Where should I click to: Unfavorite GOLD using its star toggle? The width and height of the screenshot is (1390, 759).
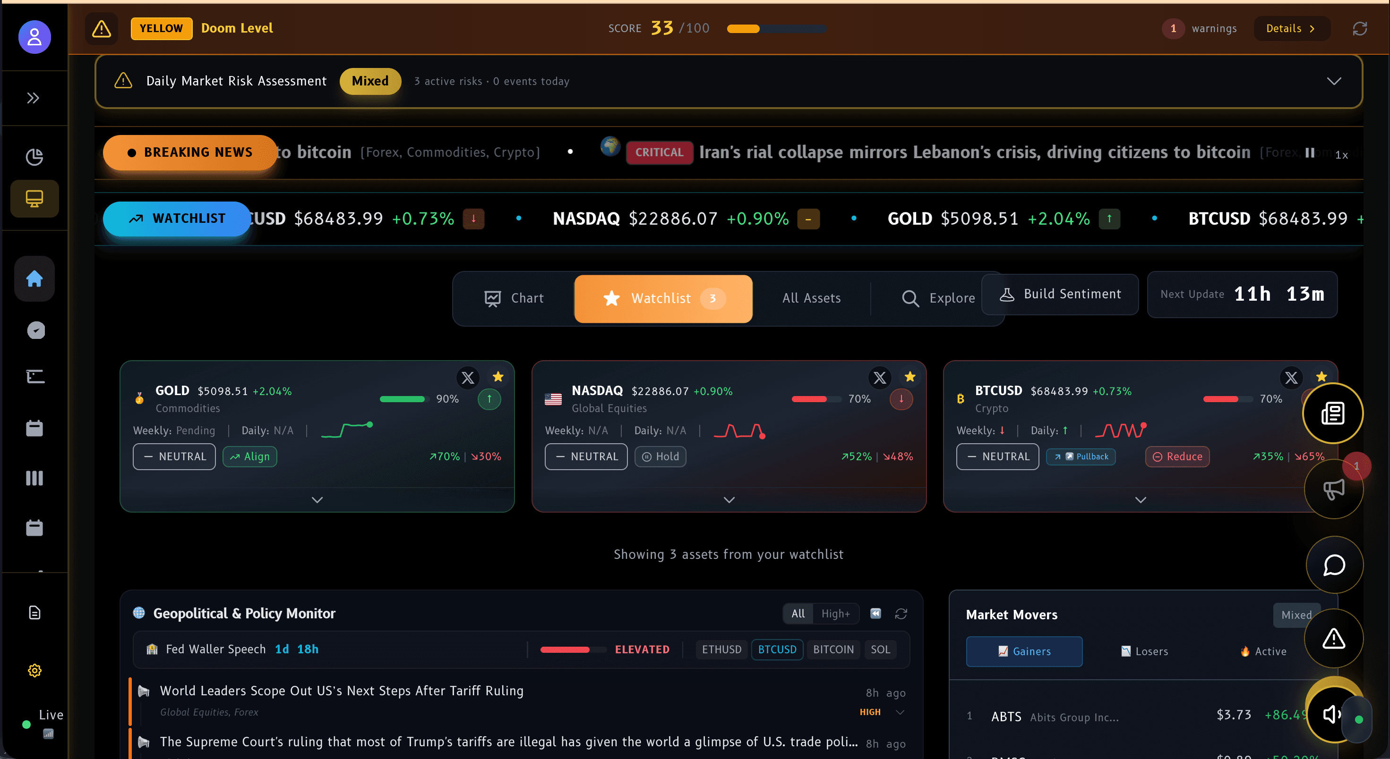(x=498, y=377)
